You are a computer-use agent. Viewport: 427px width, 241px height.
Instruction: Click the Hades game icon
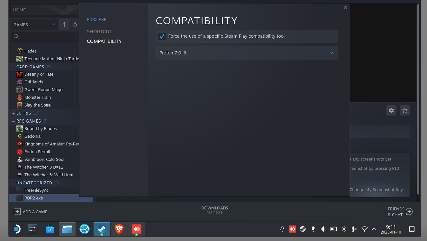(20, 51)
